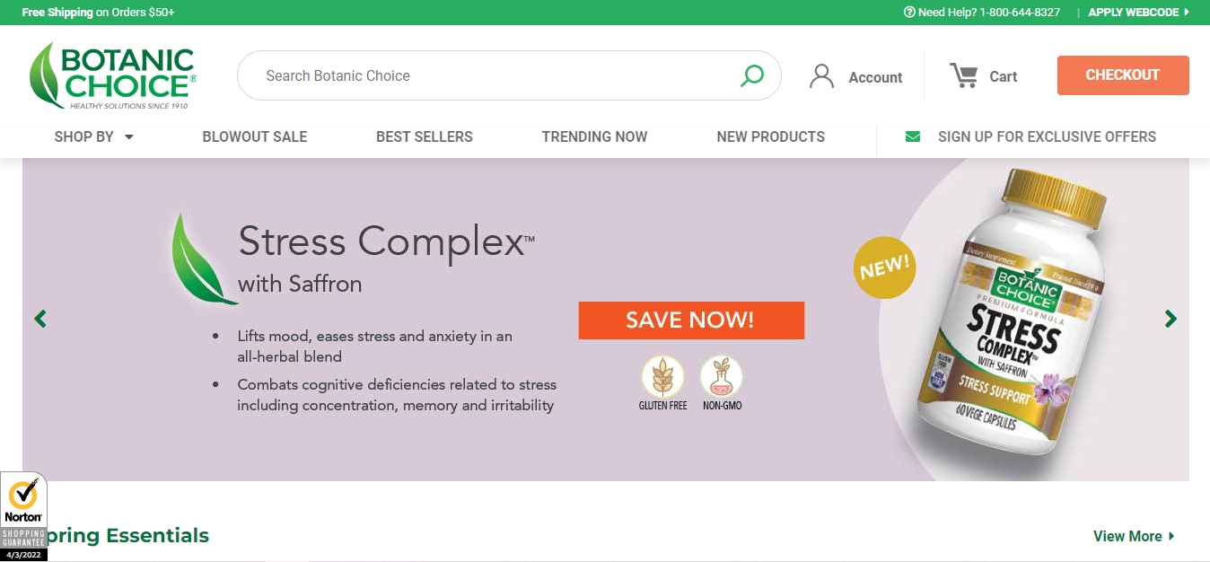1210x562 pixels.
Task: Advance to the next banner slide
Action: click(1171, 319)
